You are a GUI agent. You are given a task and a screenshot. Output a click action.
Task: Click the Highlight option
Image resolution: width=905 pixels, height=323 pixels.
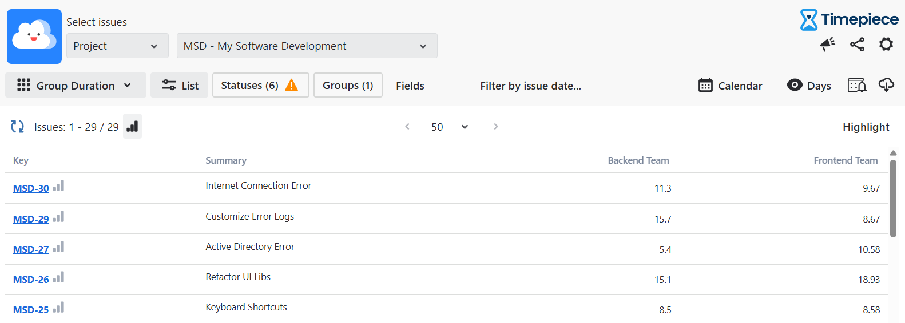[866, 127]
